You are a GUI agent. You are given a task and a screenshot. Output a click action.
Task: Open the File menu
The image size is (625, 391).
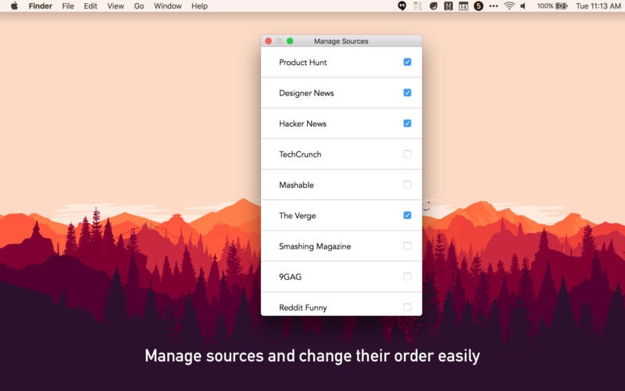(68, 6)
